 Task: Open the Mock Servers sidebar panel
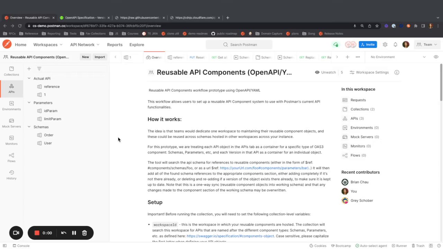point(11,123)
